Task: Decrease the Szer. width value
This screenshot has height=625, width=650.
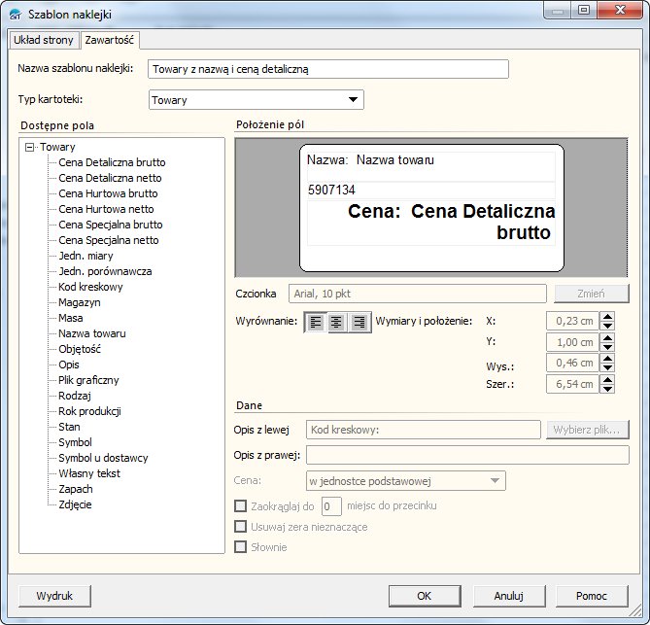Action: (607, 390)
